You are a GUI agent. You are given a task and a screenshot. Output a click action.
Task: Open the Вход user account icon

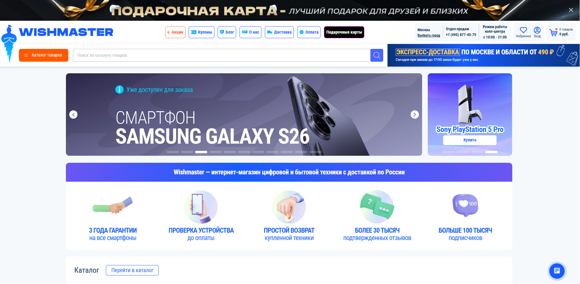(537, 30)
